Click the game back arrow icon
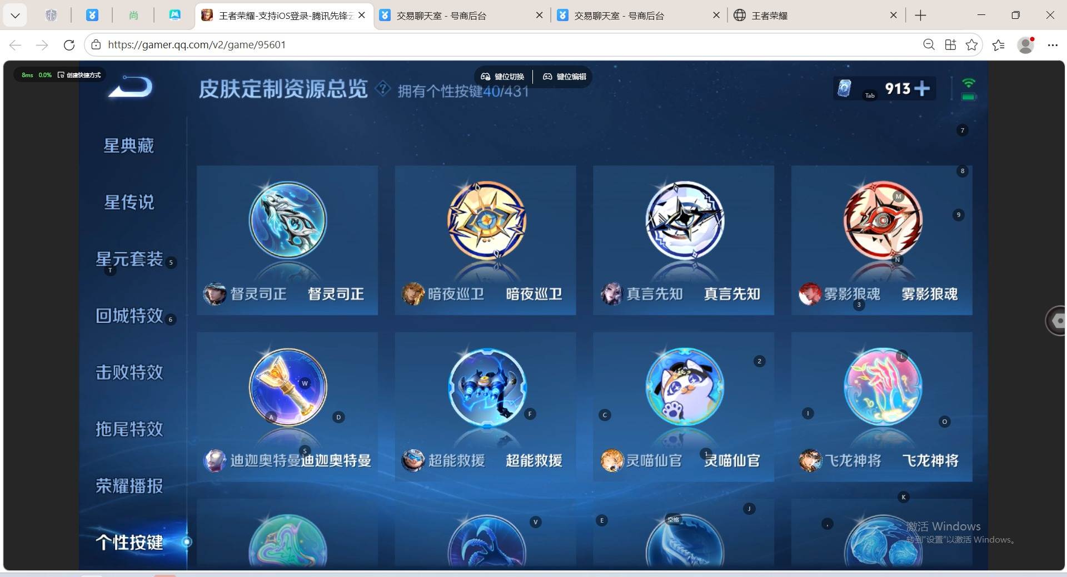This screenshot has height=577, width=1067. pyautogui.click(x=131, y=87)
